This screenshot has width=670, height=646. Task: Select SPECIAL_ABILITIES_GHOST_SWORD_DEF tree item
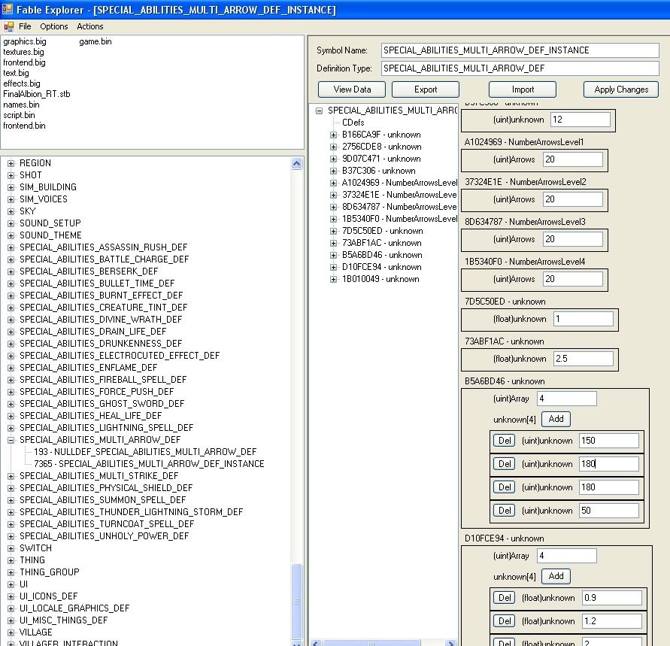(102, 404)
